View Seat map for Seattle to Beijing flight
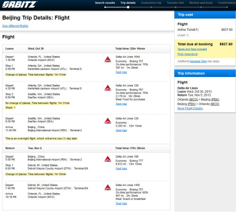Viewport: 236px width, 212px height. click(x=121, y=130)
